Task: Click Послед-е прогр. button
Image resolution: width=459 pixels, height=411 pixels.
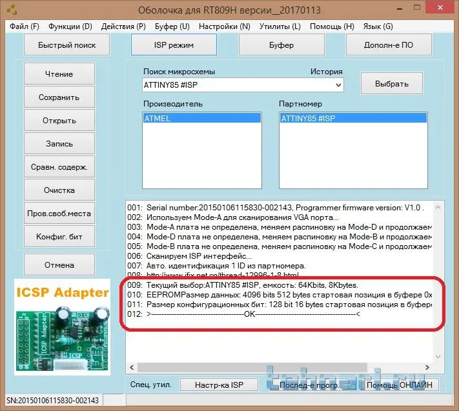Action: coord(309,385)
